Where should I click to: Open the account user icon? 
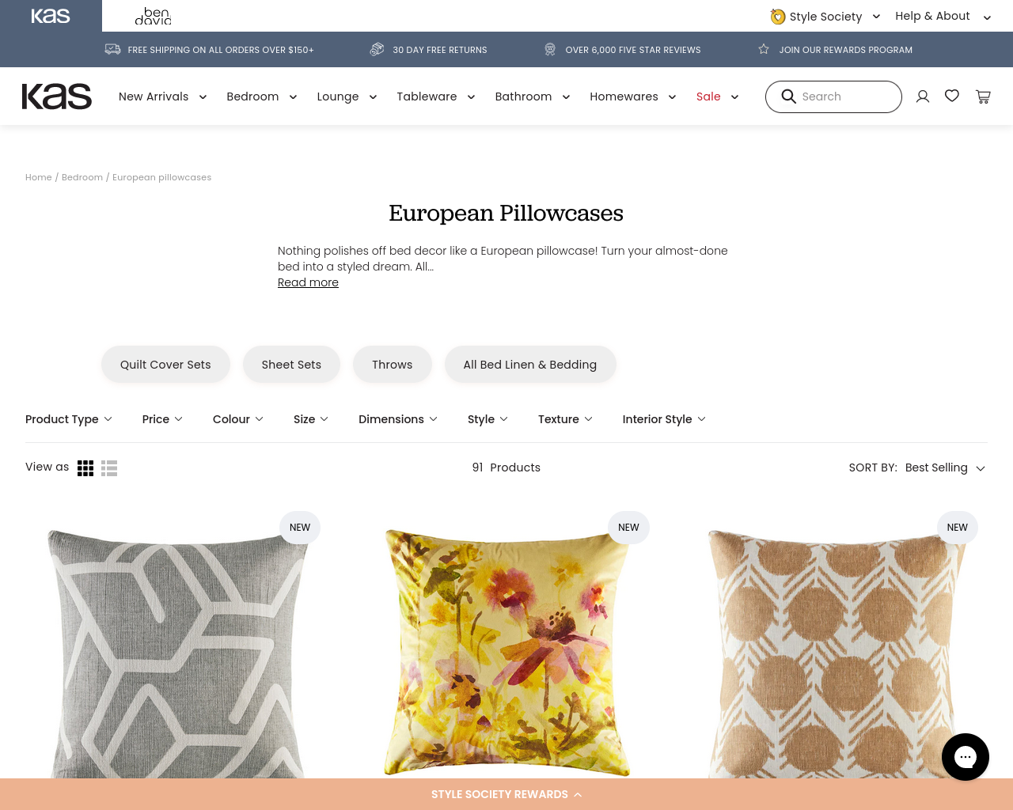(923, 97)
